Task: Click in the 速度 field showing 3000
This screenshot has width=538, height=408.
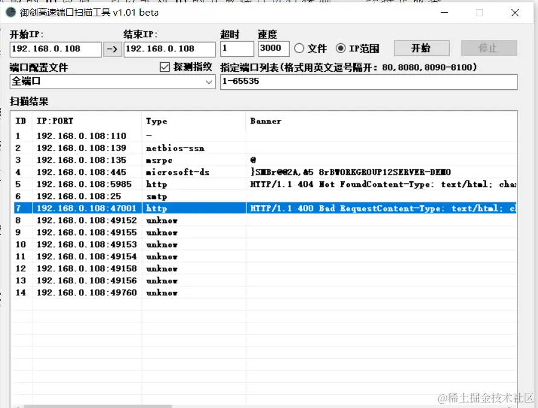Action: pyautogui.click(x=274, y=49)
